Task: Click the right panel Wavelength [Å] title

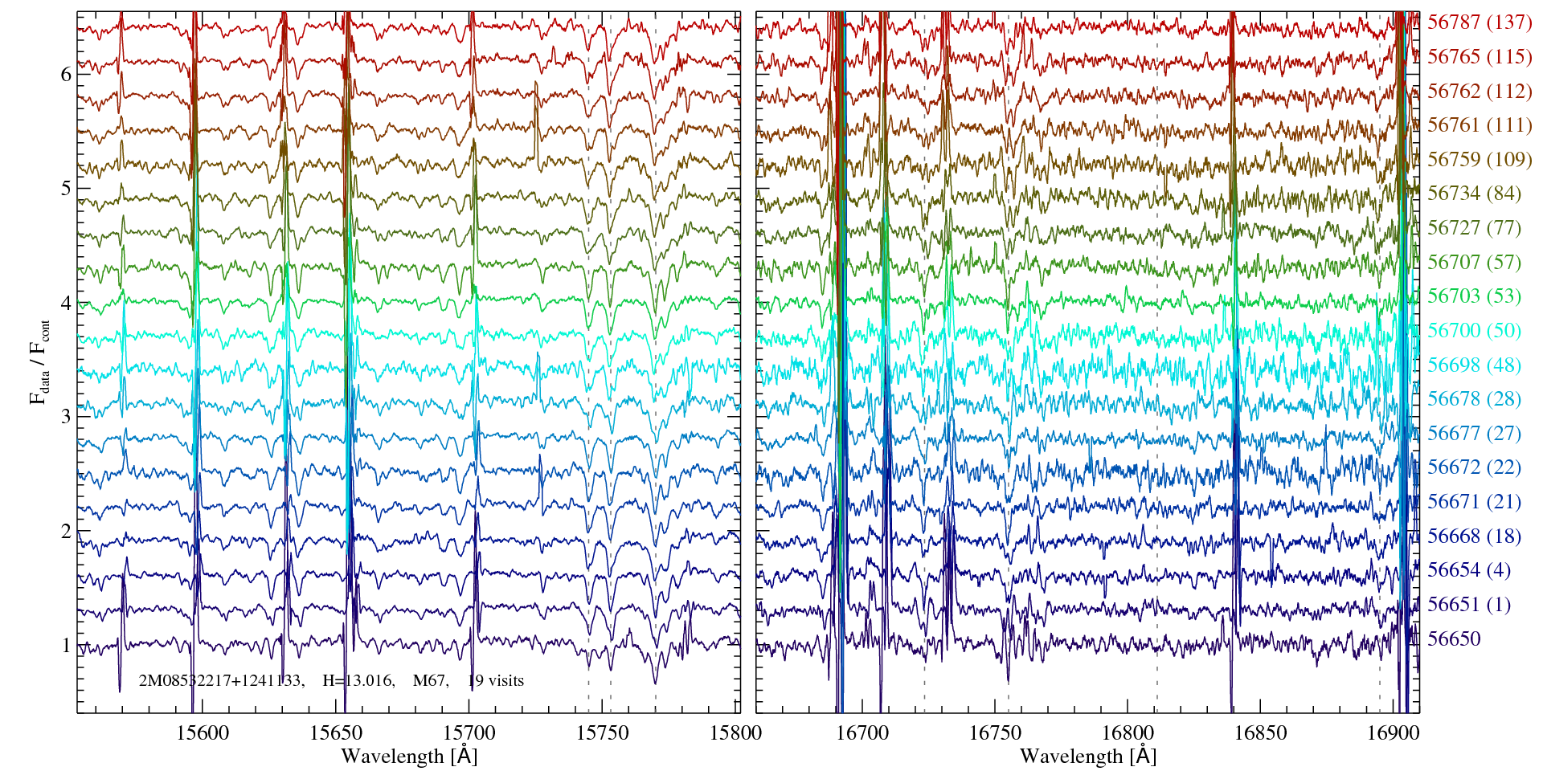Action: coord(1087,757)
